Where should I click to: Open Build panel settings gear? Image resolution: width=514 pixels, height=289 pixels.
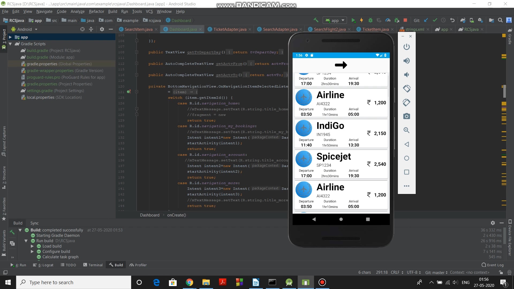tap(493, 223)
